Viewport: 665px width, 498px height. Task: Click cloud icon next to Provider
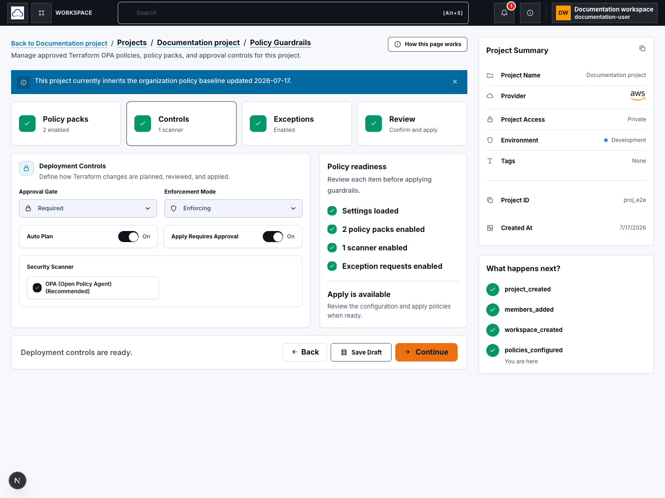(490, 96)
